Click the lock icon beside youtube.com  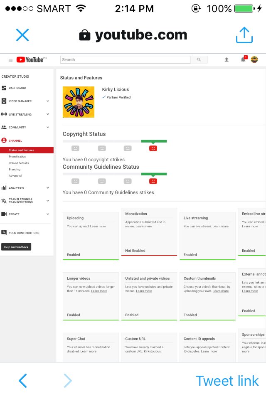pyautogui.click(x=85, y=35)
